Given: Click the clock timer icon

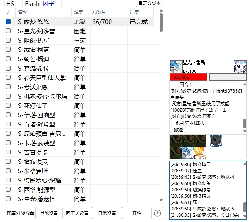Looking at the screenshot, I should point(158,213).
